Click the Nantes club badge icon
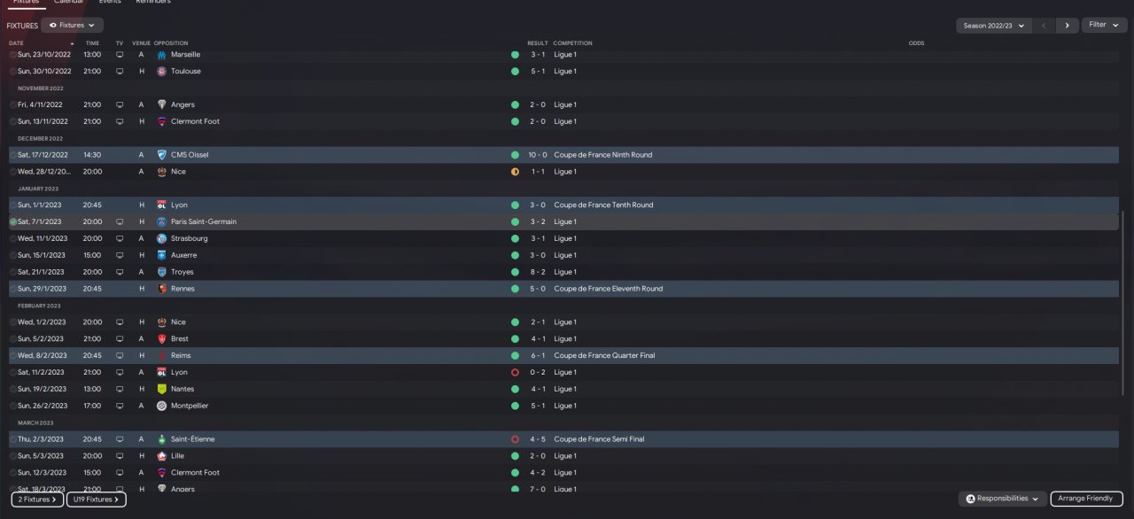 (x=161, y=389)
